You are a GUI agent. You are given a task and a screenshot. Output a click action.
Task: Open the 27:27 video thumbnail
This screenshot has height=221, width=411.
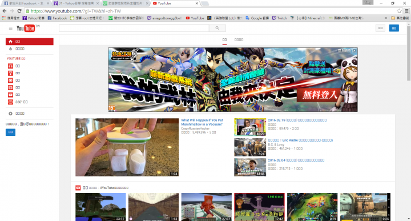coord(207,207)
